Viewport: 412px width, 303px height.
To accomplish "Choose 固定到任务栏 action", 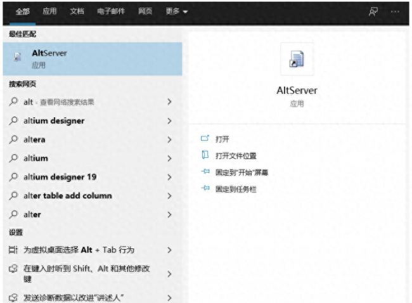I will pos(236,189).
